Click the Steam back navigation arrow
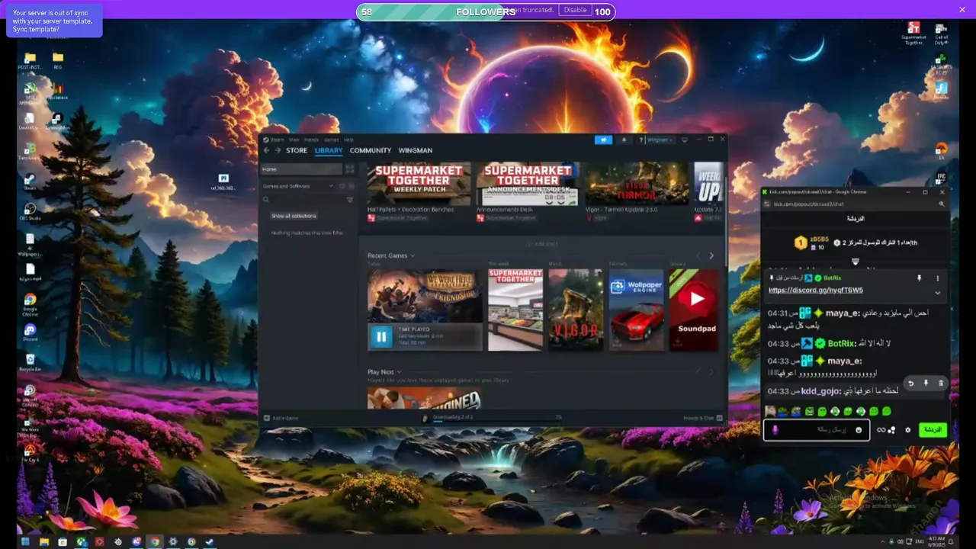Screen dimensions: 976x549 (266, 150)
